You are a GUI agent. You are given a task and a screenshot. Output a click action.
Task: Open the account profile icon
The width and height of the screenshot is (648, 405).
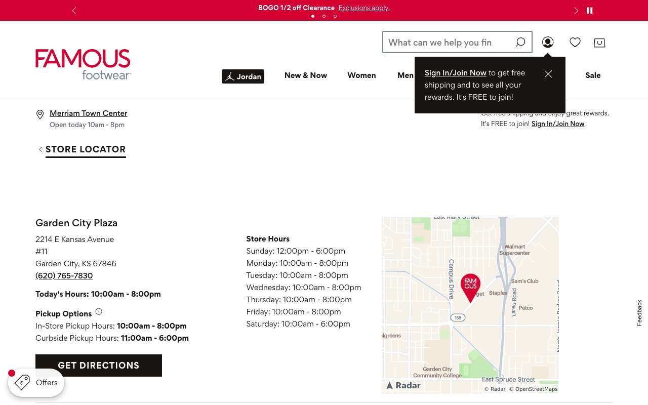click(548, 43)
